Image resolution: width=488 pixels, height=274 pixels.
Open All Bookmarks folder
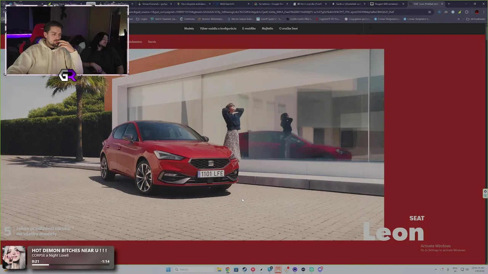click(x=476, y=19)
